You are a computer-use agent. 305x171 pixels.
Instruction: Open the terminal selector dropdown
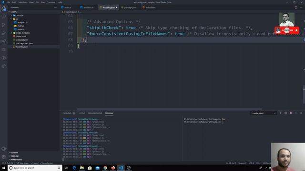click(x=263, y=113)
